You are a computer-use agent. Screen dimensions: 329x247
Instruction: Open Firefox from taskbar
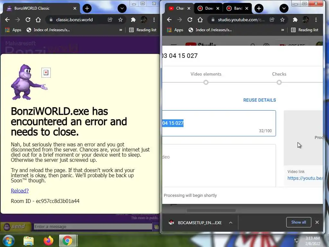pyautogui.click(x=49, y=241)
